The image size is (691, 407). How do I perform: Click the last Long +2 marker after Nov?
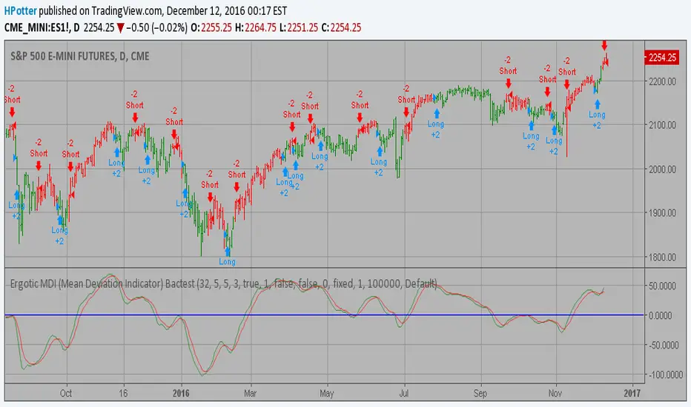click(597, 115)
